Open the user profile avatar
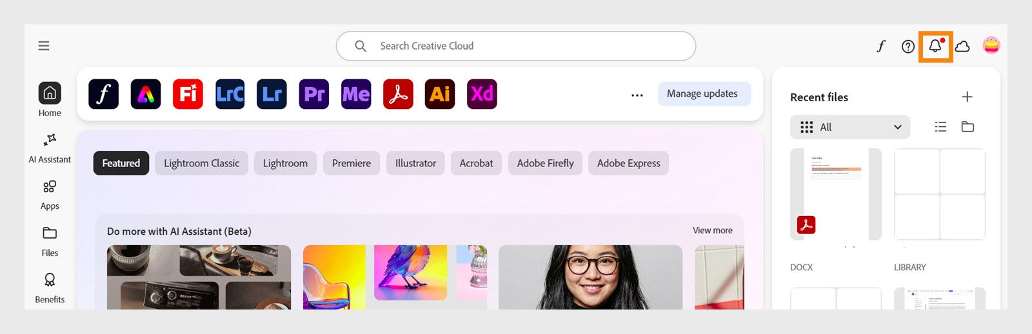The width and height of the screenshot is (1032, 334). [x=991, y=45]
